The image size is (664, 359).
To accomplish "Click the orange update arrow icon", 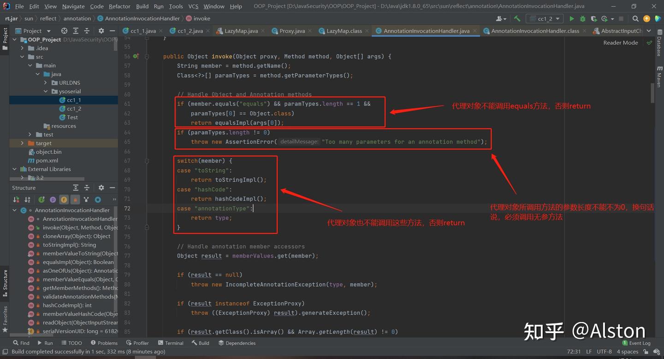I will pyautogui.click(x=646, y=19).
